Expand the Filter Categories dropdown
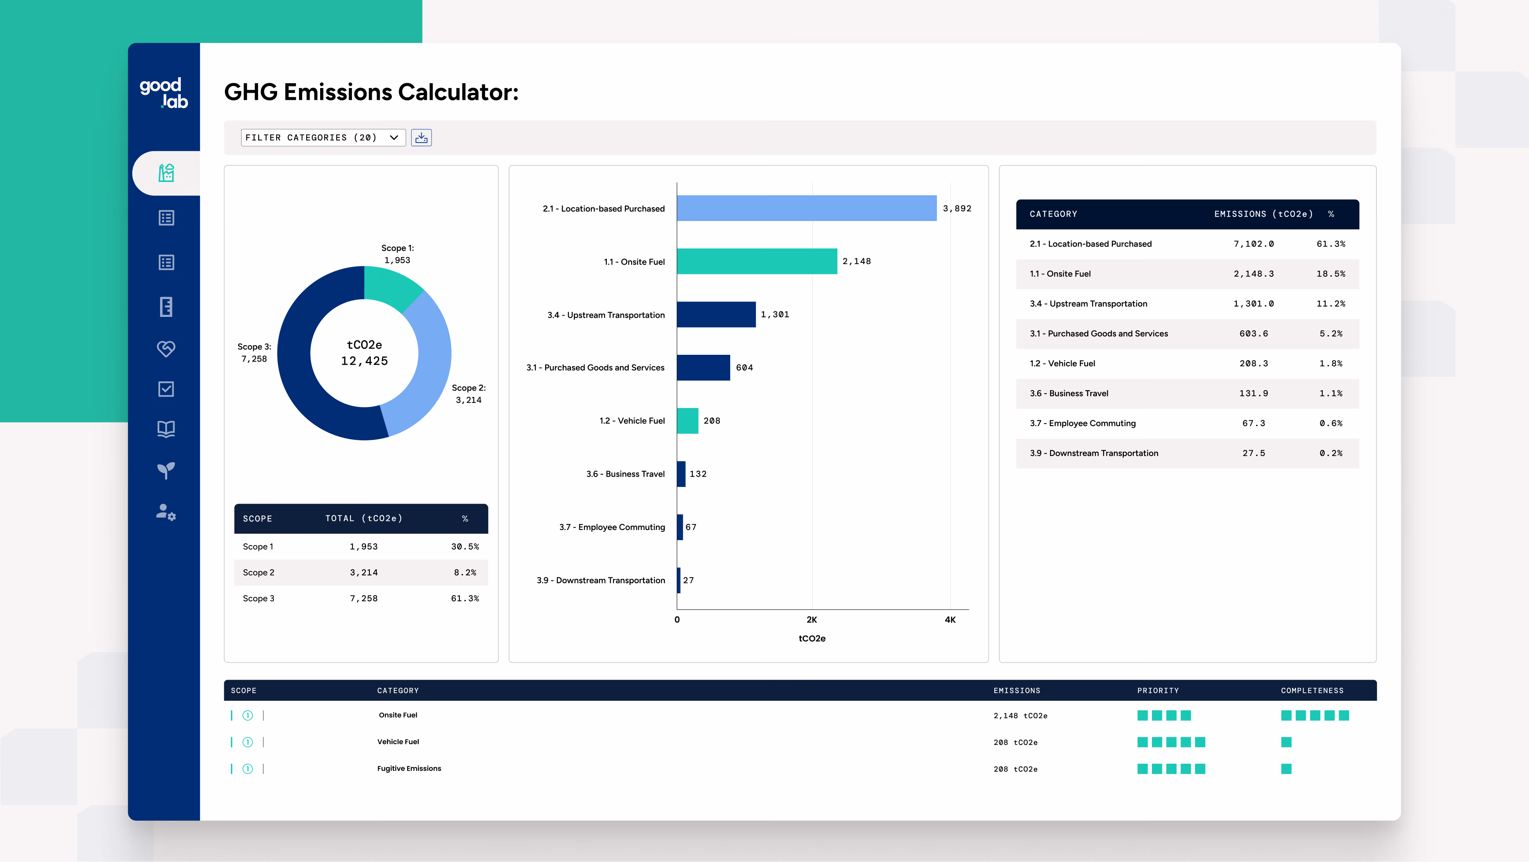Viewport: 1529px width, 862px height. tap(323, 138)
